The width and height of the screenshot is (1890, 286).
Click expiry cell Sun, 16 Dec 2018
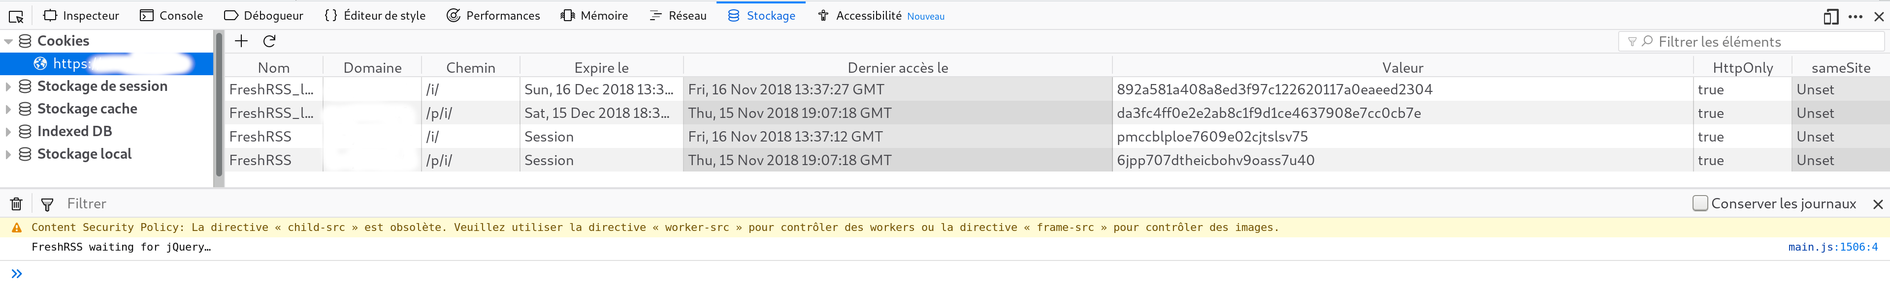point(601,89)
